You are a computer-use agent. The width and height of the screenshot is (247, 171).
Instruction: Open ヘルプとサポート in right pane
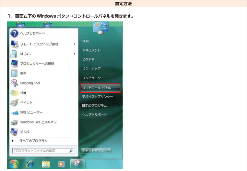pos(94,115)
